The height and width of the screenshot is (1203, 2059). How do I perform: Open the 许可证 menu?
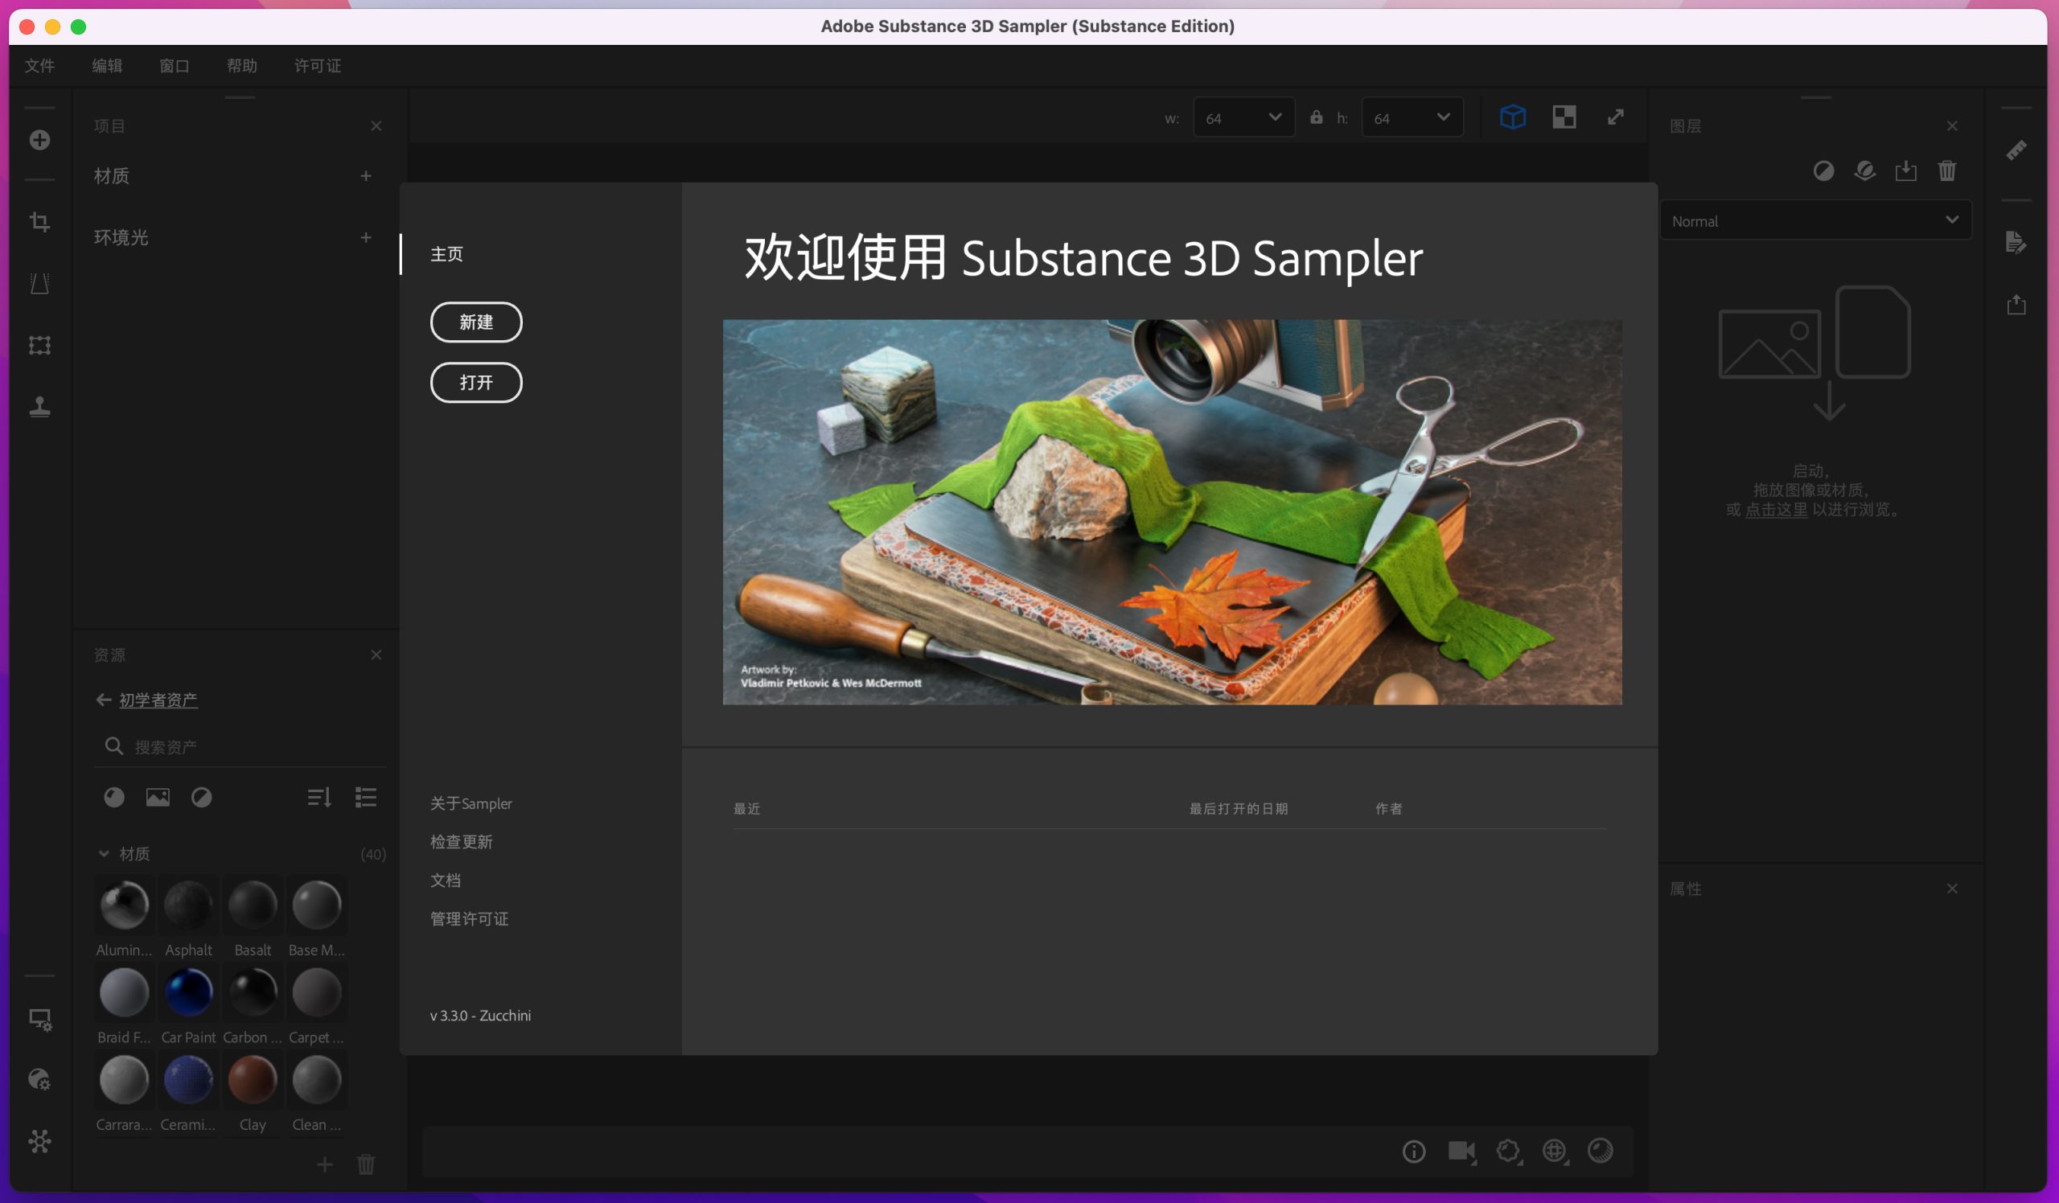pyautogui.click(x=317, y=65)
